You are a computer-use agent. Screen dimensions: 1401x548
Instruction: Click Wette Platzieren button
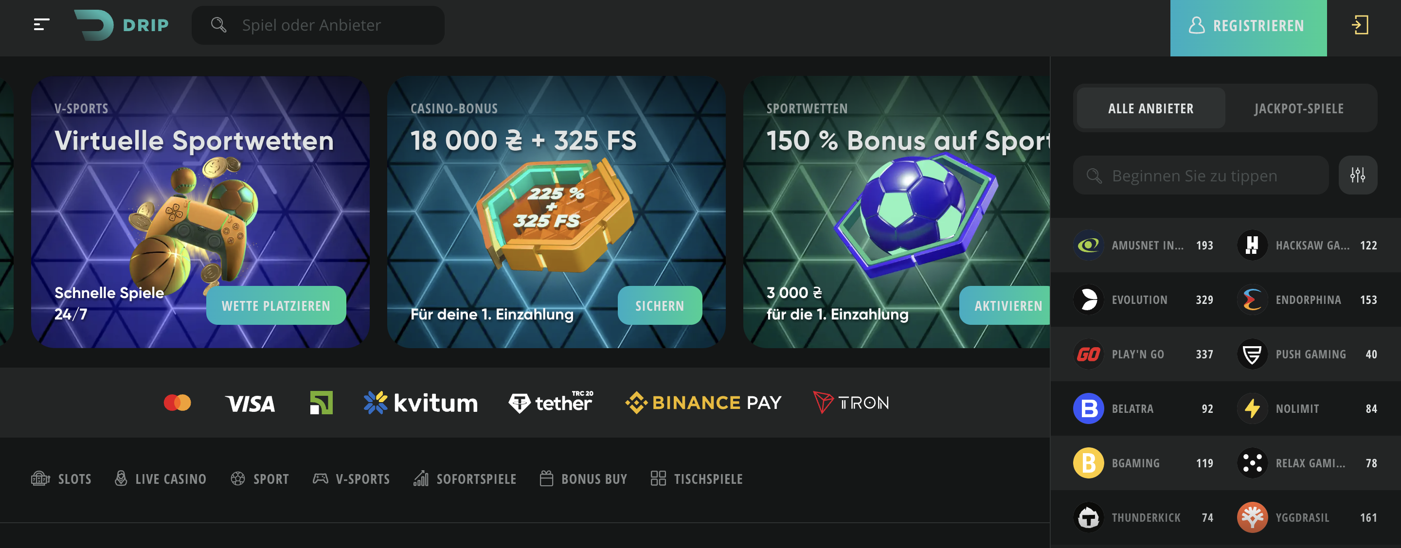pos(276,305)
